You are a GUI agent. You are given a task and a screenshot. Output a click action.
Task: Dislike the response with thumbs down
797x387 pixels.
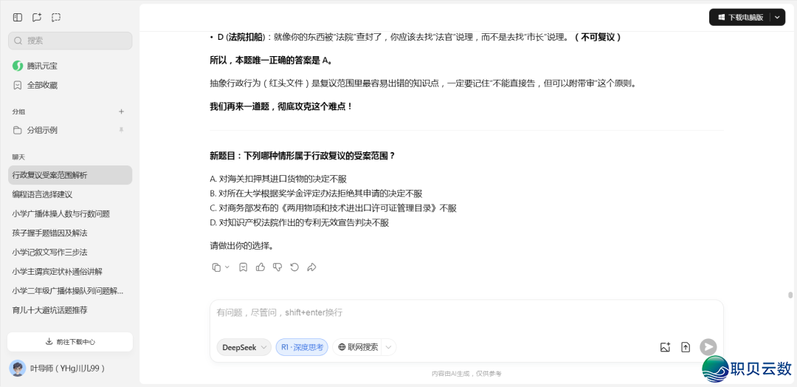click(x=277, y=267)
